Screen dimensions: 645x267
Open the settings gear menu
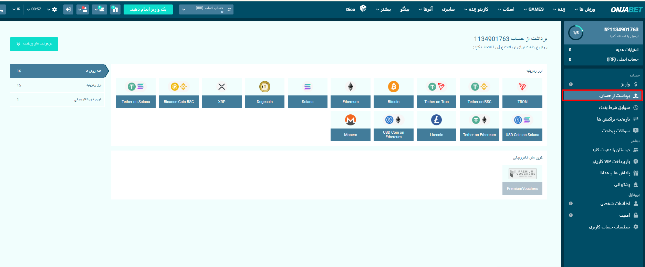(52, 9)
